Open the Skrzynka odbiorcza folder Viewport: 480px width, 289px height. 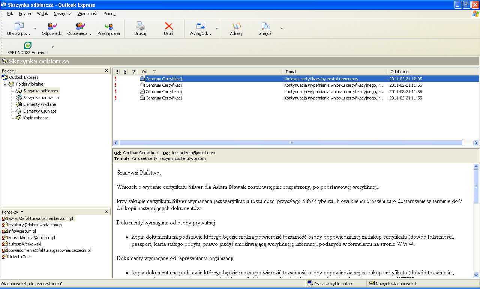pos(40,91)
